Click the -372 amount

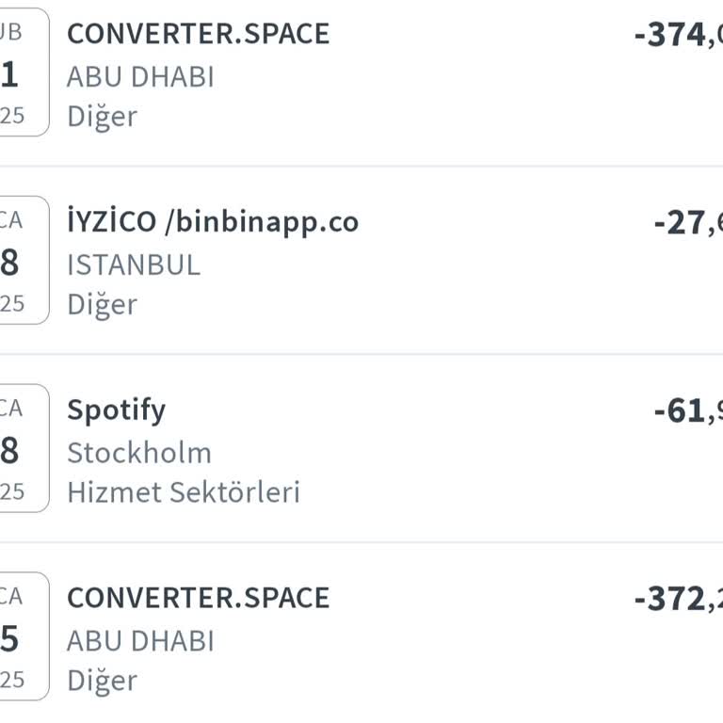click(x=678, y=600)
